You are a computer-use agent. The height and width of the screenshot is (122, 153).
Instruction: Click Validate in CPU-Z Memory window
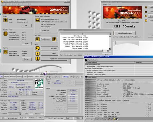(x=78, y=118)
